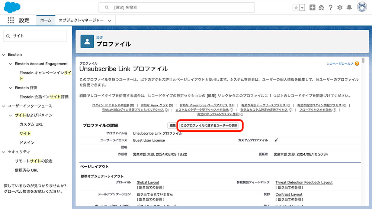Open the App Launcher dots icon
The width and height of the screenshot is (372, 209).
click(x=11, y=20)
